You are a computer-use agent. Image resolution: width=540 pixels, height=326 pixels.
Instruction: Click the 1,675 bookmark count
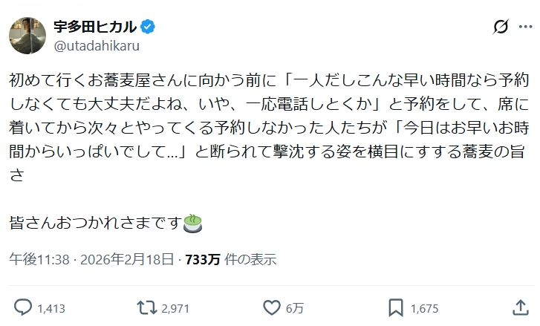(424, 308)
